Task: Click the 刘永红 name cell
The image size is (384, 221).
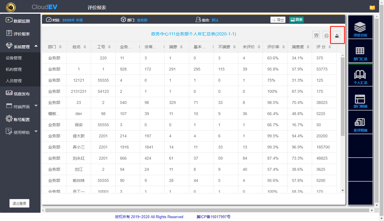Action: (79, 158)
